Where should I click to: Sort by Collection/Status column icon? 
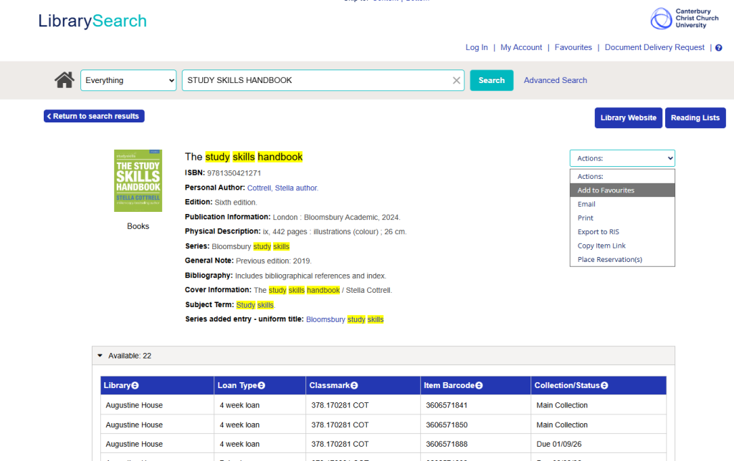(604, 385)
